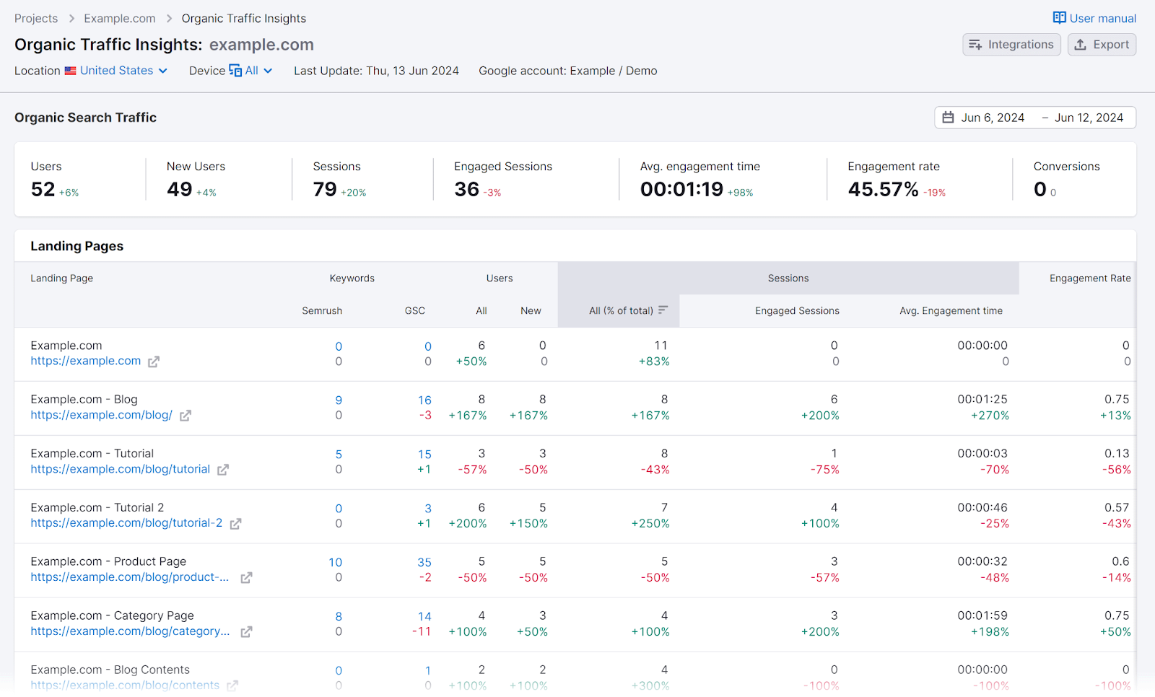Click the Integrations button

[1011, 44]
